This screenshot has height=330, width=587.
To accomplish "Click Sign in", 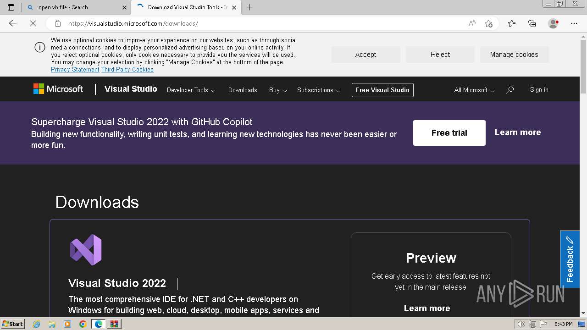I will click(x=539, y=90).
